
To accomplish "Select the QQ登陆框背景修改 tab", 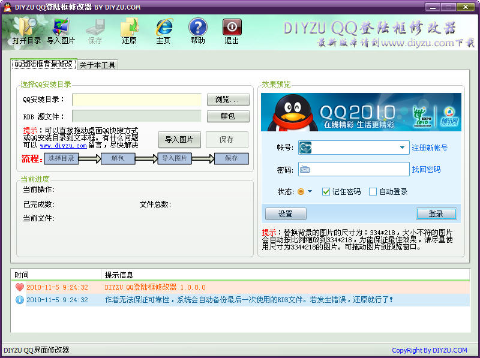I will (43, 64).
